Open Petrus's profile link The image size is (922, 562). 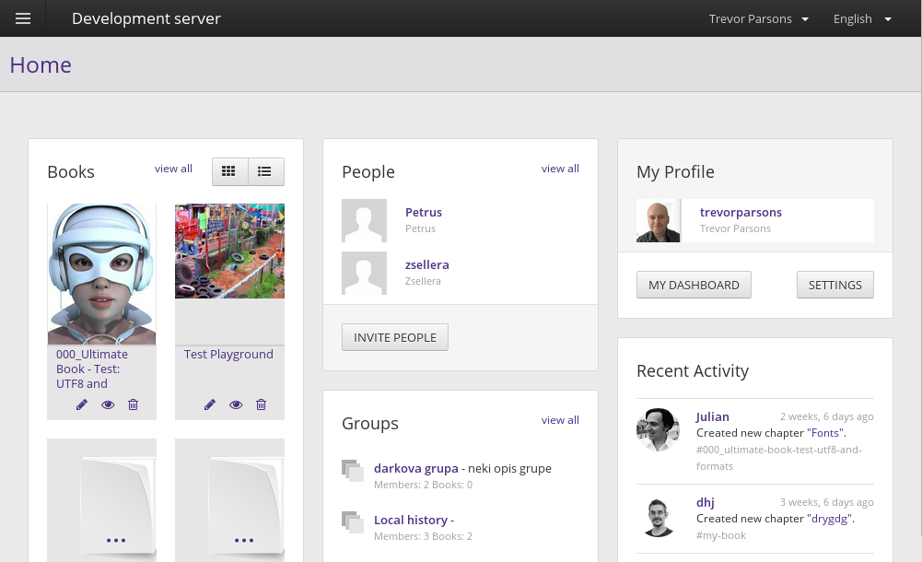pyautogui.click(x=424, y=212)
